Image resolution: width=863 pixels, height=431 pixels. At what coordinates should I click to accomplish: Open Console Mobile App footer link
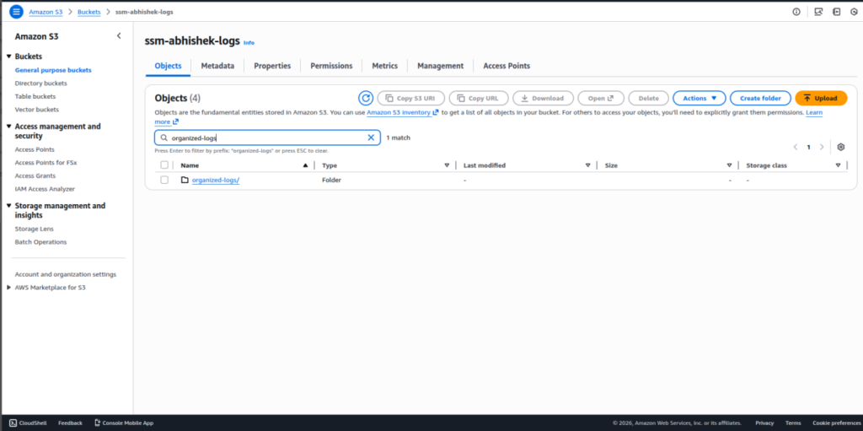pos(124,423)
